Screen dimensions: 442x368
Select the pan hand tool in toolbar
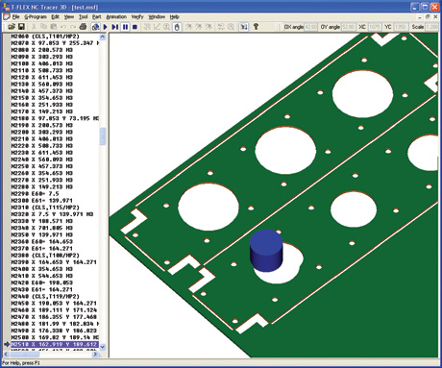point(177,27)
